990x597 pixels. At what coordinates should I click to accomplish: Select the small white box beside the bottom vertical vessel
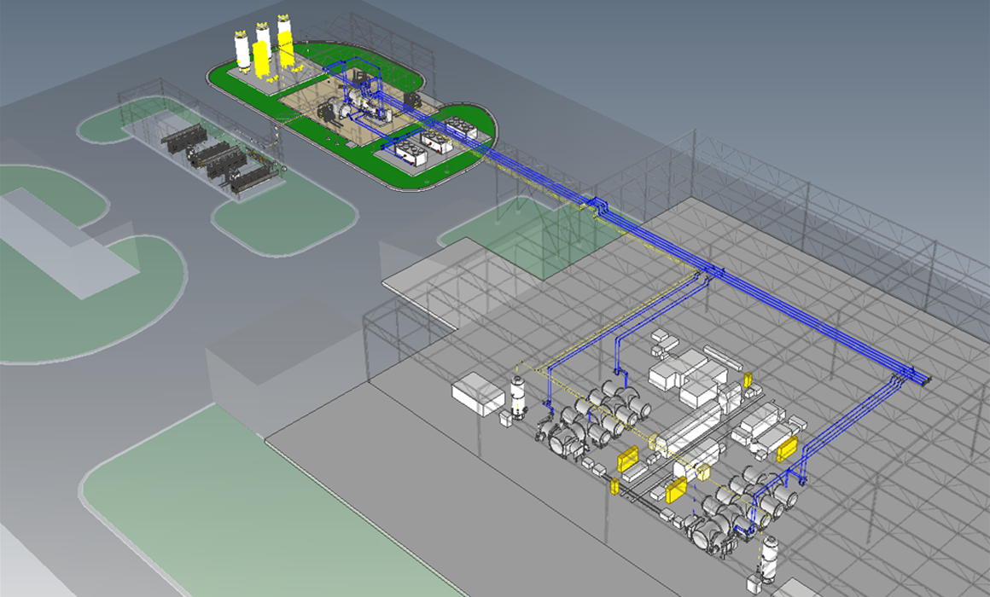754,583
